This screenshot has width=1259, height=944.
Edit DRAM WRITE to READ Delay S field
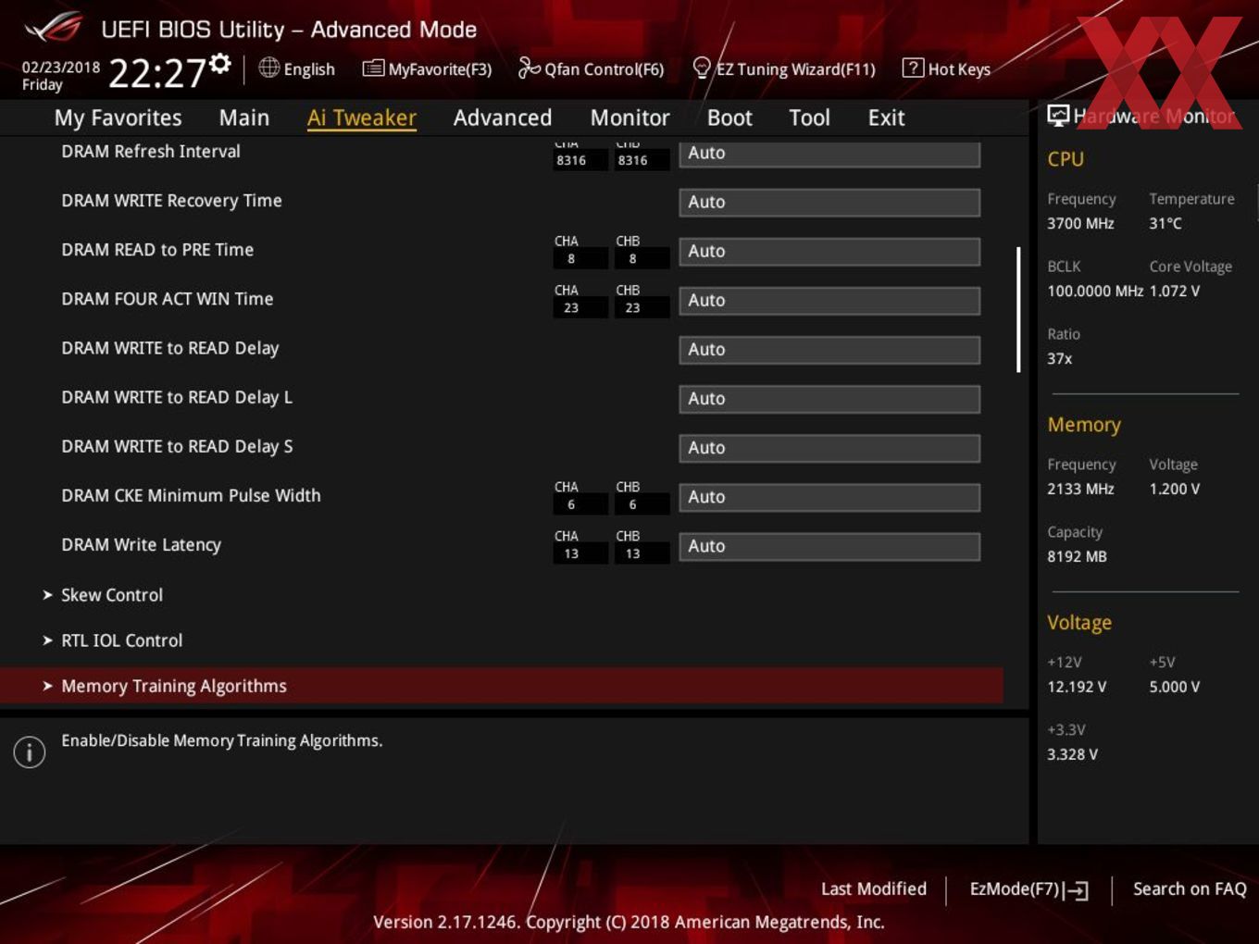[x=829, y=447]
